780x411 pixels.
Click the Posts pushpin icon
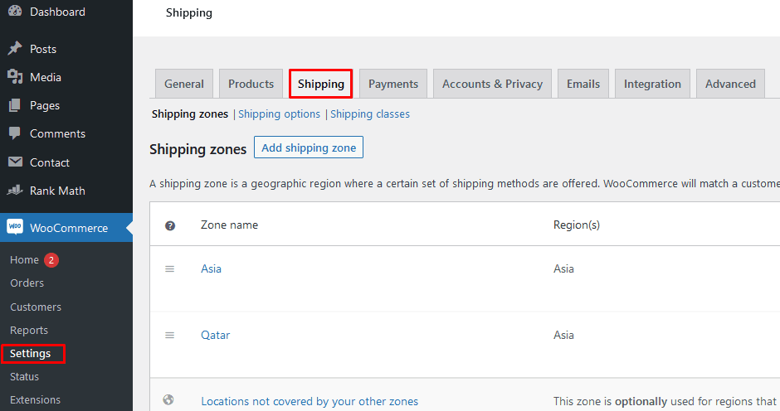coord(15,48)
